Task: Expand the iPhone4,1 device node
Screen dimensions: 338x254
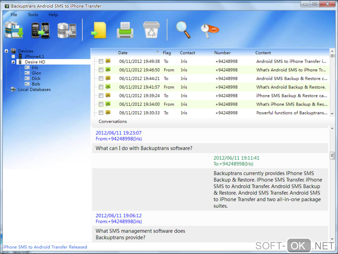Action: coord(13,57)
